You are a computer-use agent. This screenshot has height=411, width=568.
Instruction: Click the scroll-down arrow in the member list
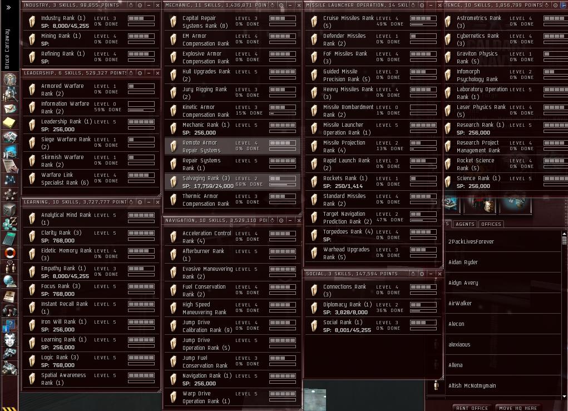564,396
